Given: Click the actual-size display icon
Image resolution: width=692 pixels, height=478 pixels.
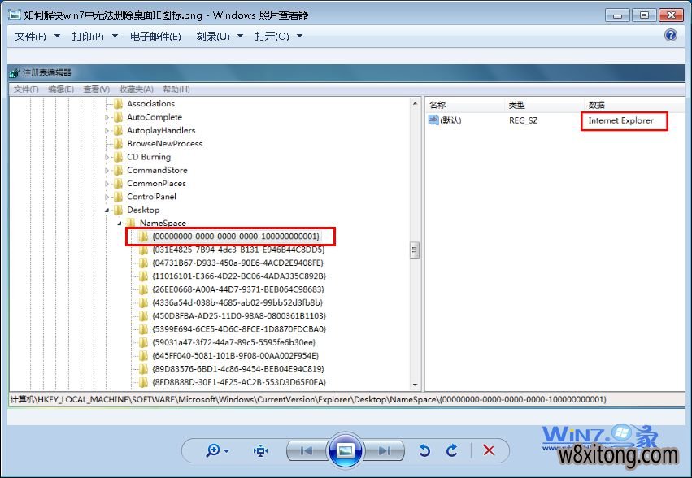Looking at the screenshot, I should pyautogui.click(x=260, y=450).
